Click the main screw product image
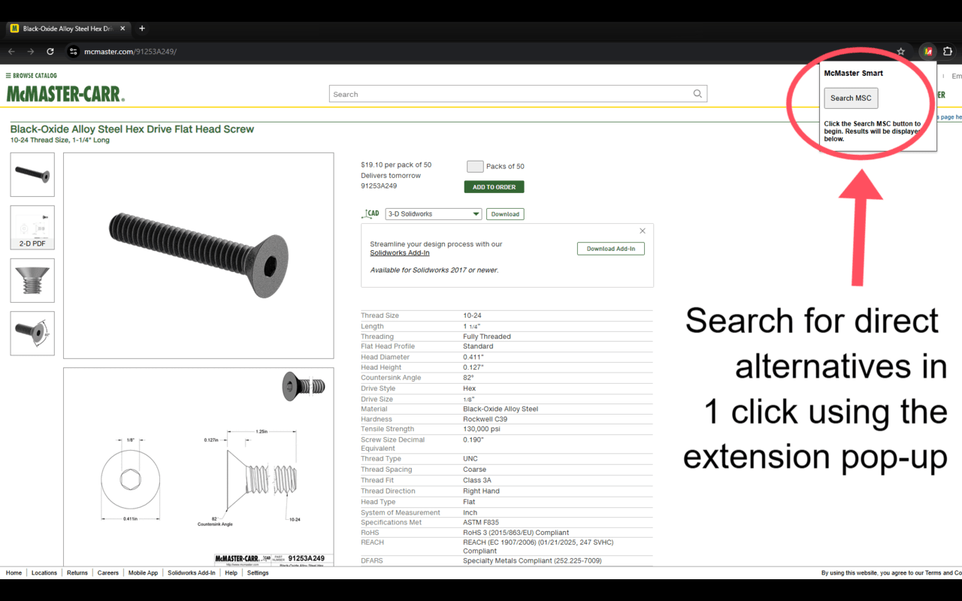The height and width of the screenshot is (601, 962). coord(198,255)
